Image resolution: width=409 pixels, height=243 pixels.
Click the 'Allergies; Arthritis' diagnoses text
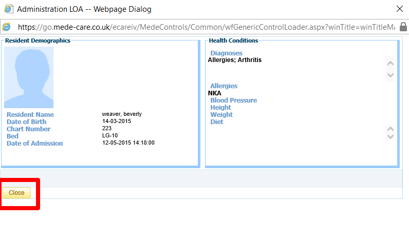234,60
